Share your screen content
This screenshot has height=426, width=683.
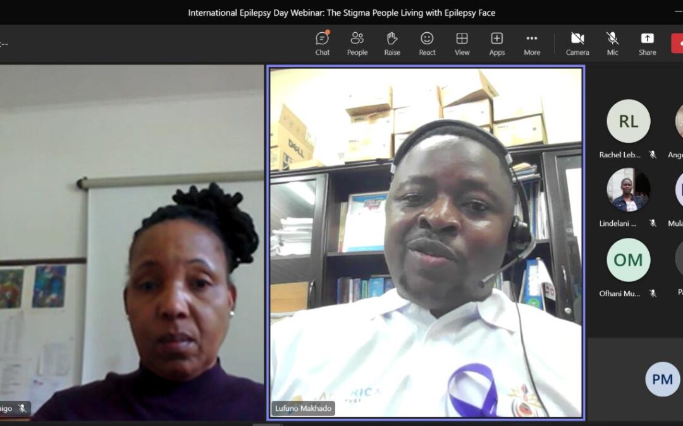click(x=648, y=44)
